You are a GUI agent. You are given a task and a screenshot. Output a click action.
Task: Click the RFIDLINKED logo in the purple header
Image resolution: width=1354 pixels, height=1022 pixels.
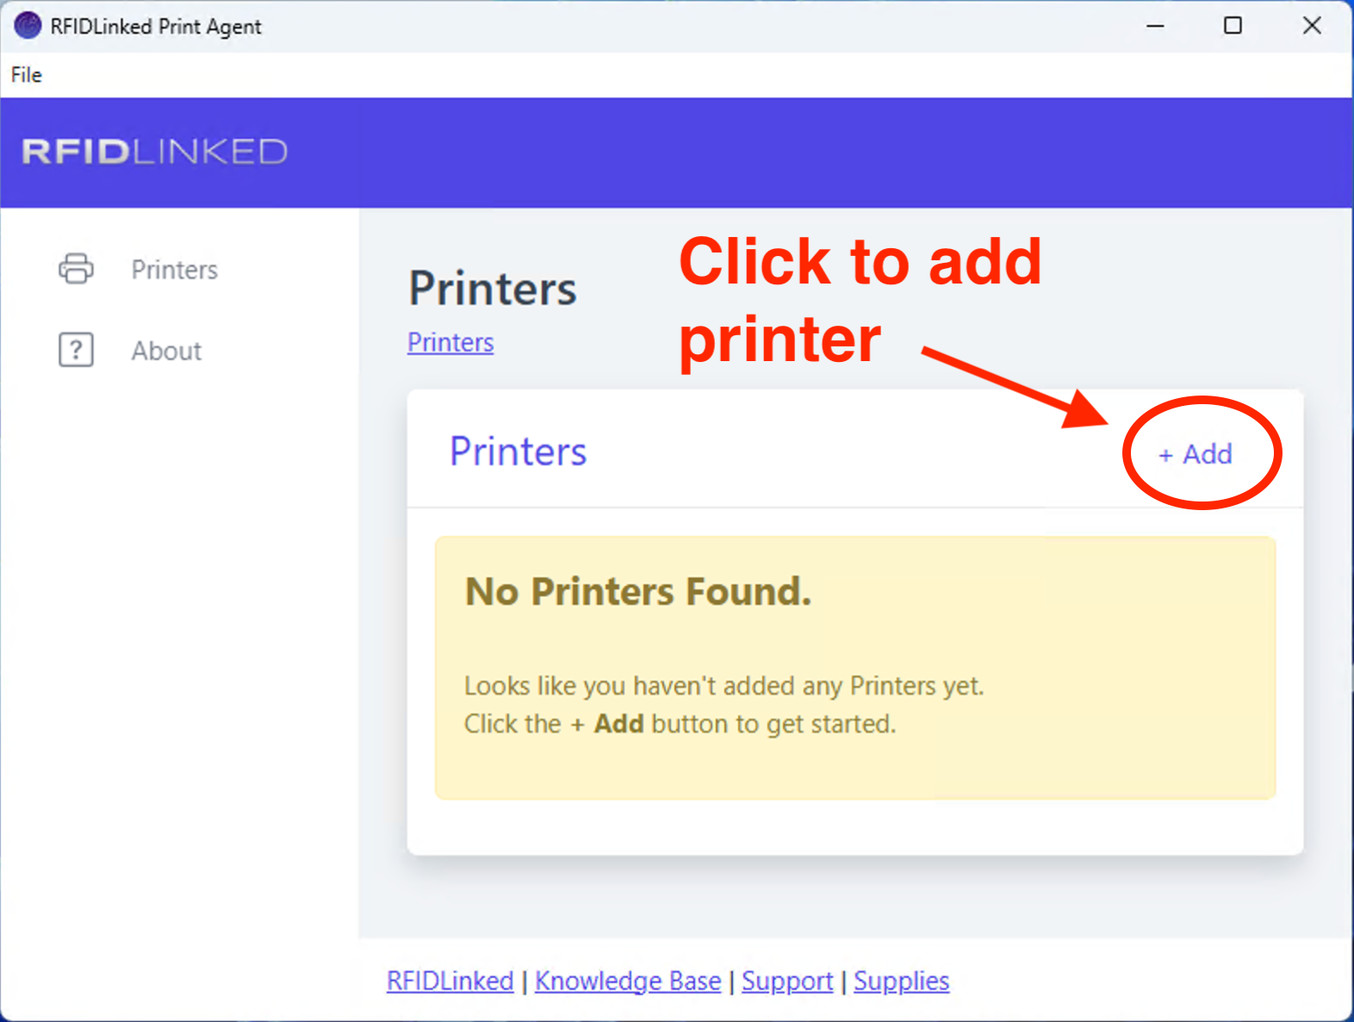(x=155, y=153)
